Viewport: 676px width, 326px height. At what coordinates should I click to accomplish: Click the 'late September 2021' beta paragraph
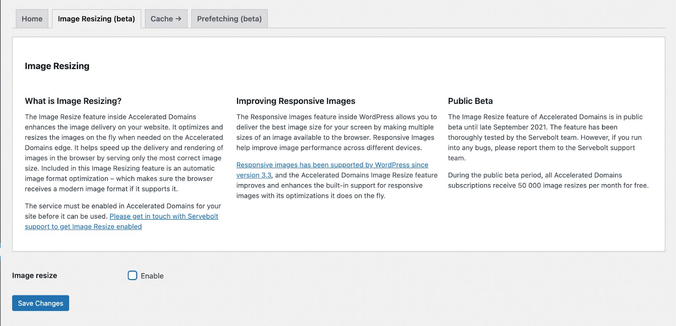[545, 137]
